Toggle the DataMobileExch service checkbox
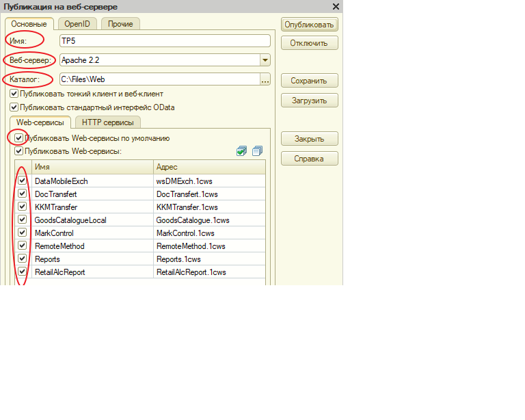 tap(23, 181)
